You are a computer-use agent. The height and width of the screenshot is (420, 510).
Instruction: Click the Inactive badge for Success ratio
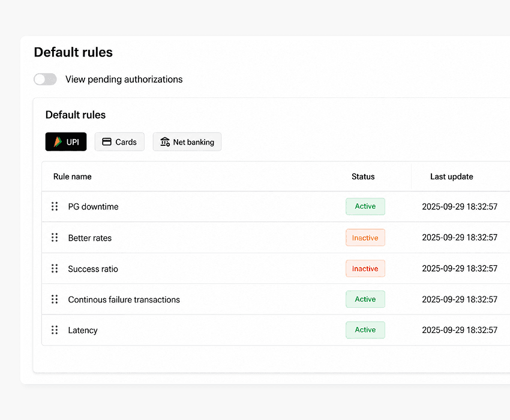(365, 268)
